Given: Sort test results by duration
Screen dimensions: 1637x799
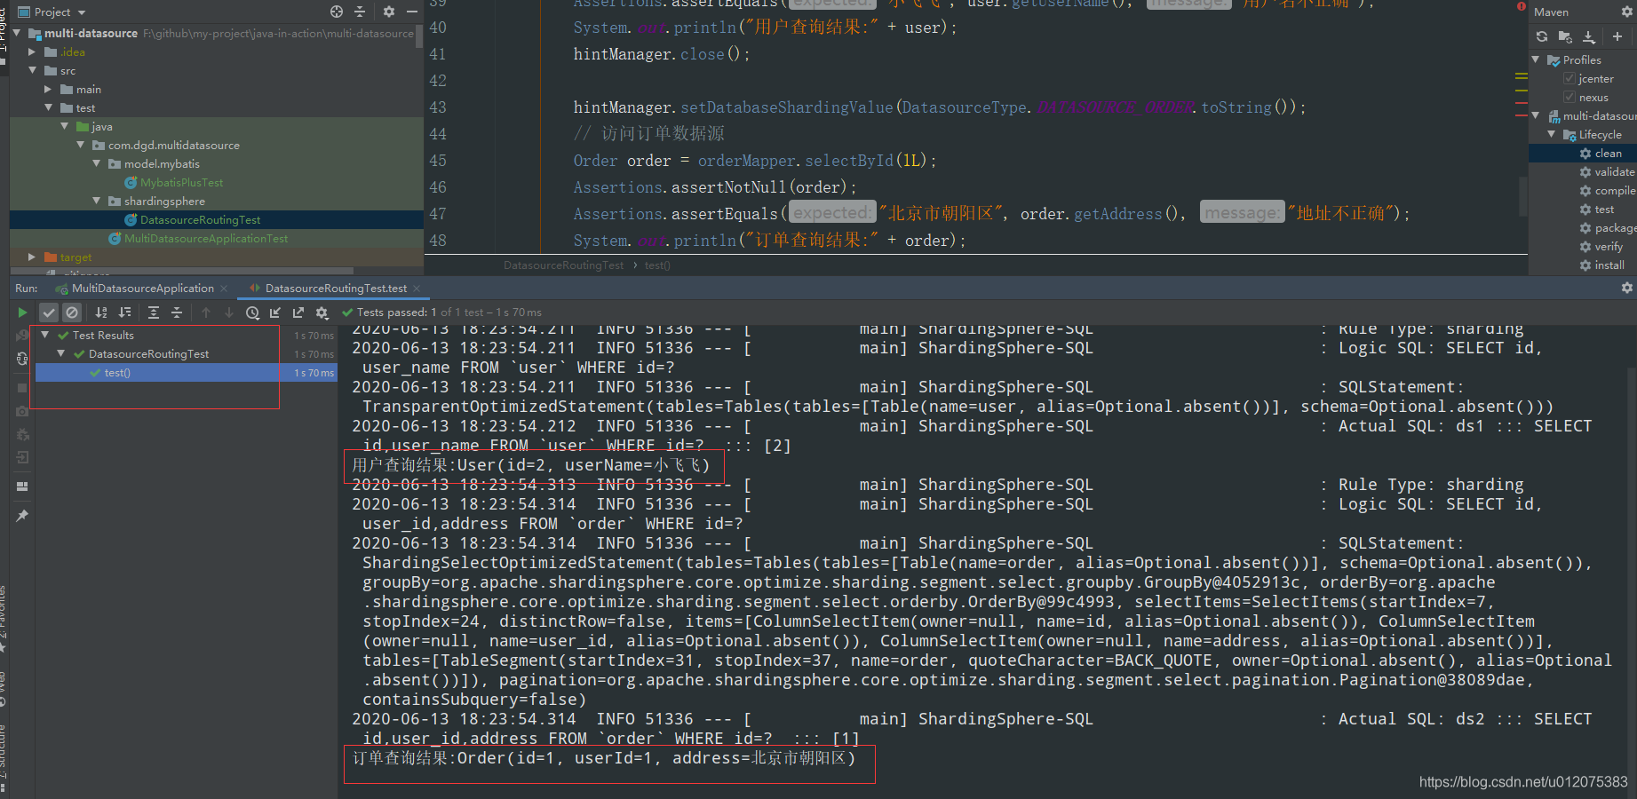Looking at the screenshot, I should [124, 312].
